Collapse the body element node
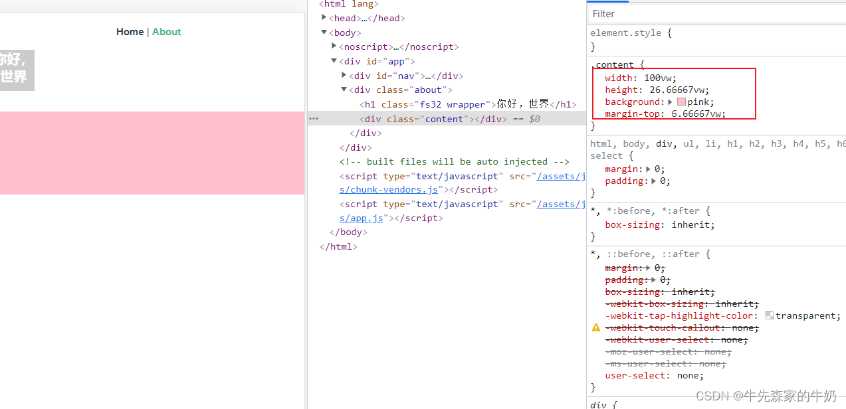 pos(324,33)
